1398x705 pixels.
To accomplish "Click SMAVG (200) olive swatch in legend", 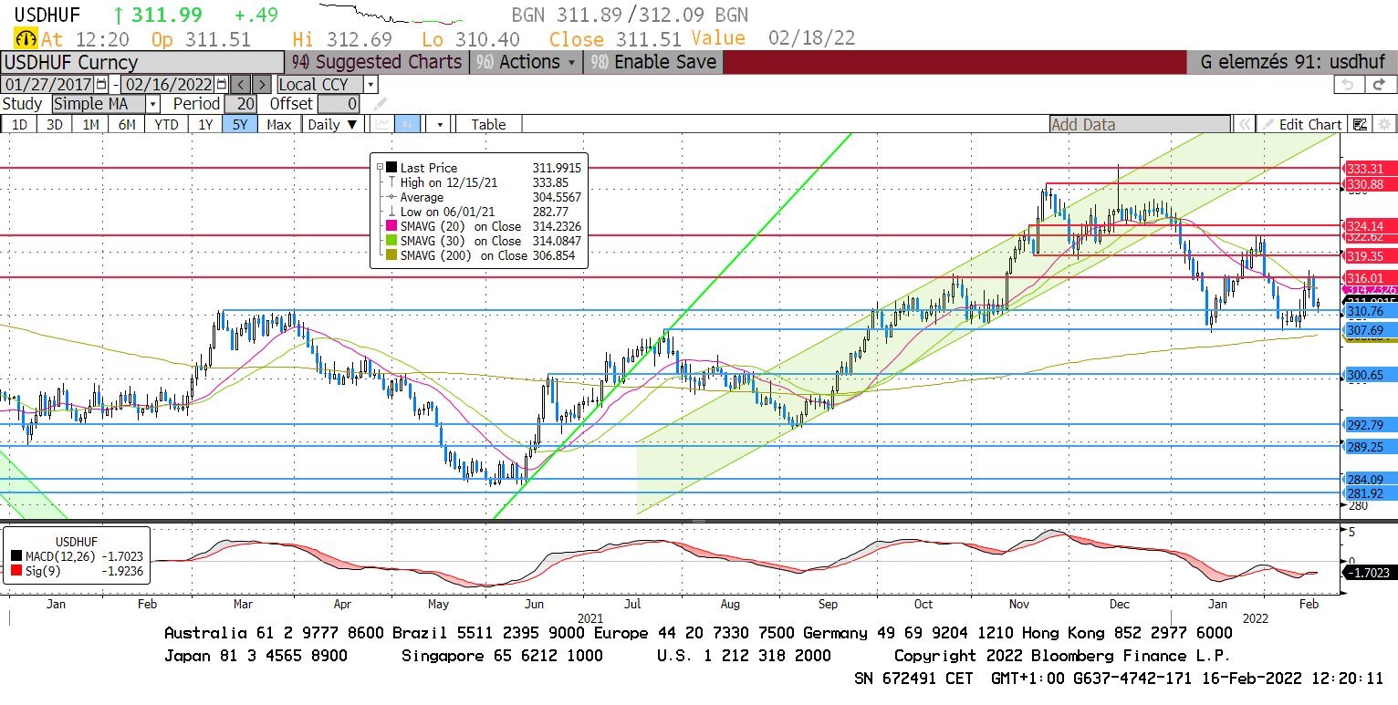I will point(391,256).
